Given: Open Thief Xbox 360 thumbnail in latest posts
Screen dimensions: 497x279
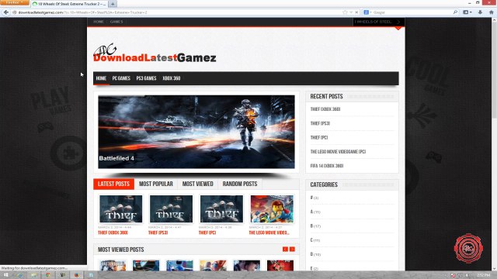Looking at the screenshot, I should click(121, 208).
